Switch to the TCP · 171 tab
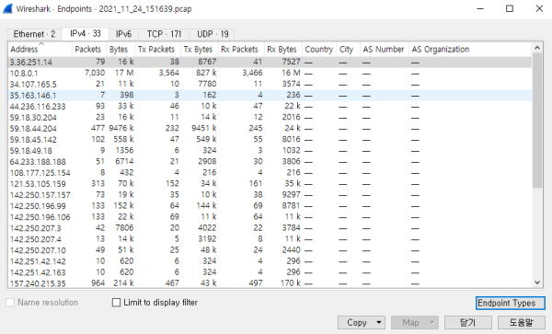This screenshot has height=334, width=552. pyautogui.click(x=164, y=34)
